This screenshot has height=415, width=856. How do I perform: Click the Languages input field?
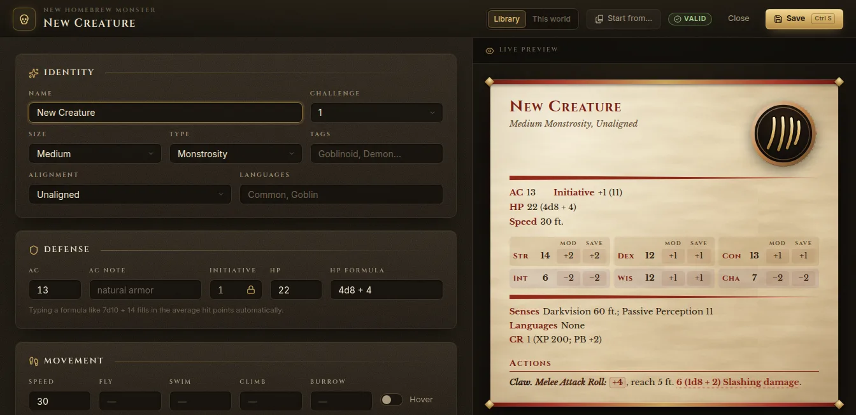click(x=341, y=194)
